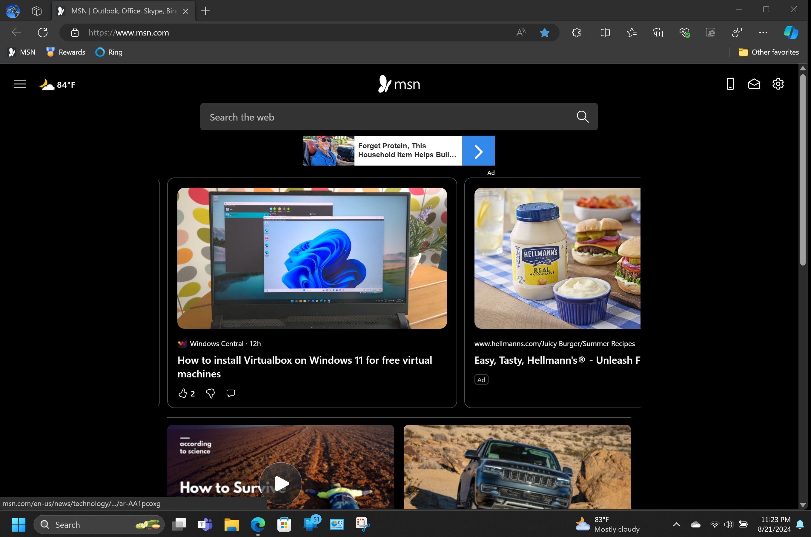This screenshot has height=537, width=811.
Task: Mute system volume from the taskbar
Action: click(728, 524)
